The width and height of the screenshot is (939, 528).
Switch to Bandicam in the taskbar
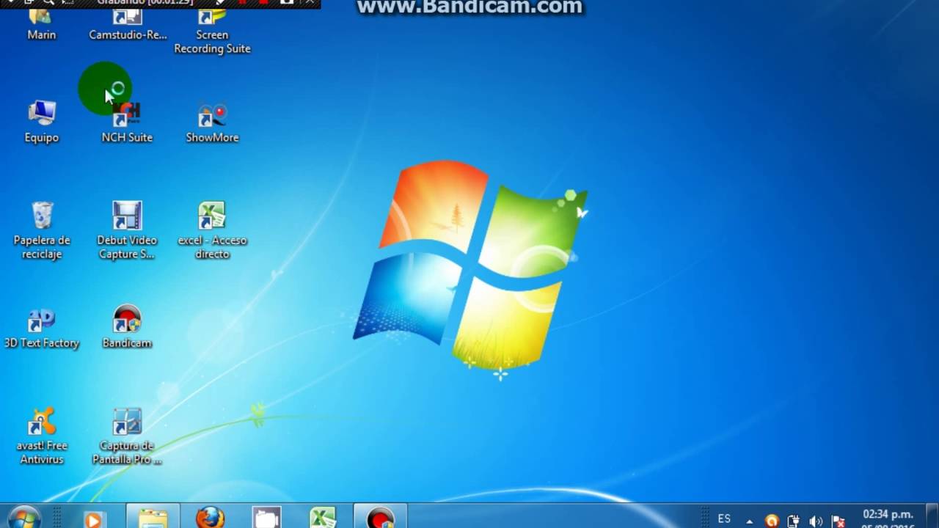pos(380,518)
